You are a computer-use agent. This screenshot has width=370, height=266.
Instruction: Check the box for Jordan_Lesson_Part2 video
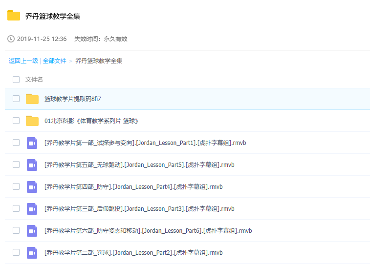click(16, 252)
